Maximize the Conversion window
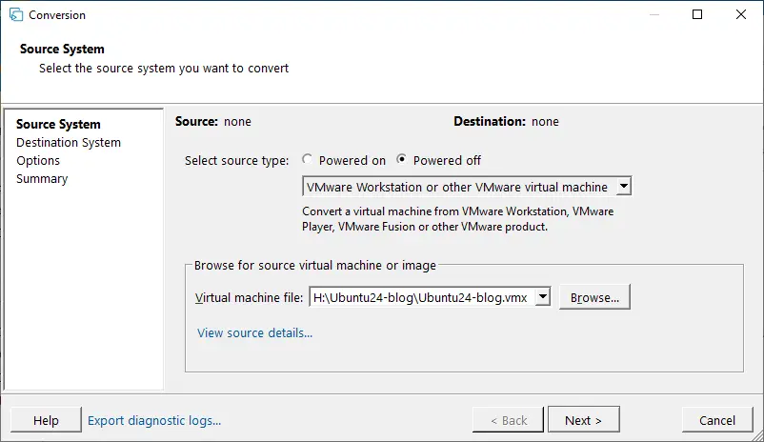The width and height of the screenshot is (764, 442). pos(697,14)
